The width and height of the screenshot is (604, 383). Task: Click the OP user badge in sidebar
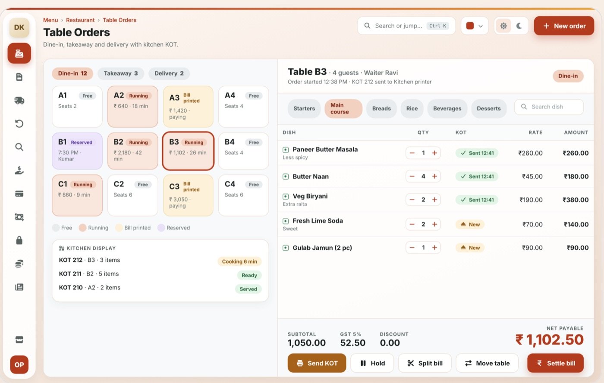tap(19, 364)
